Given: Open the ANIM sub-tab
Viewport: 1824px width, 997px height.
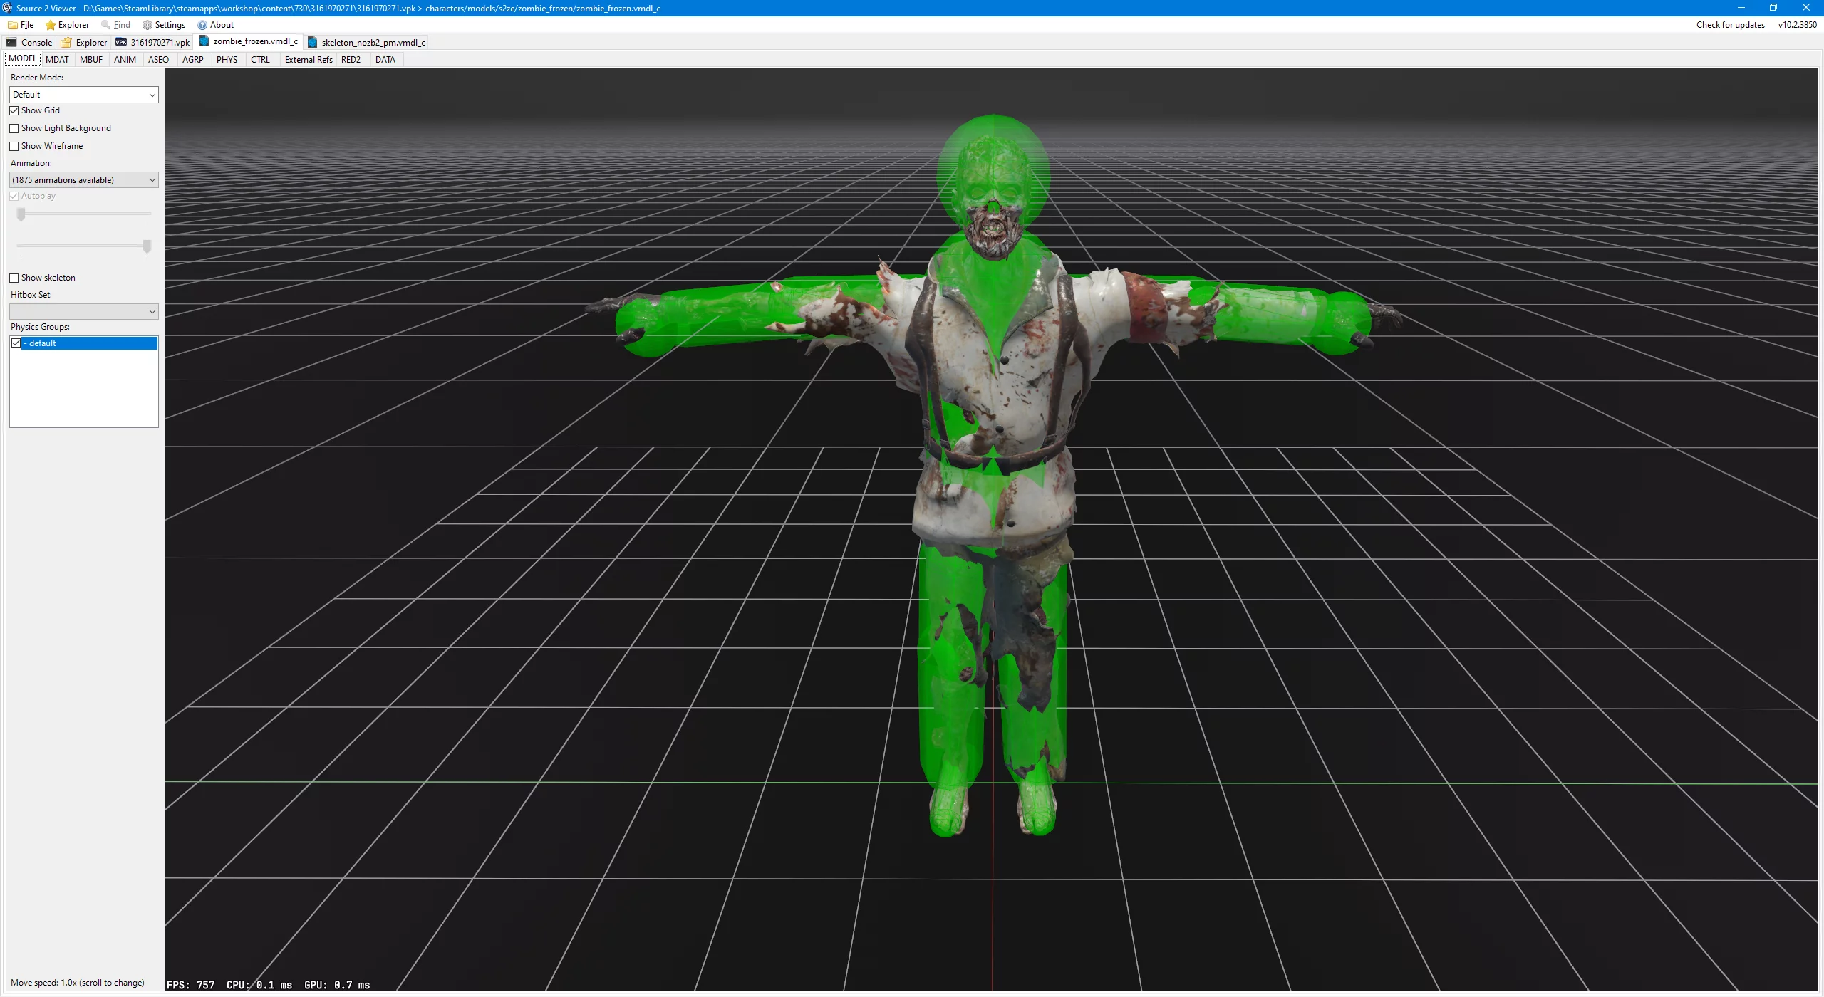Looking at the screenshot, I should click(x=125, y=60).
